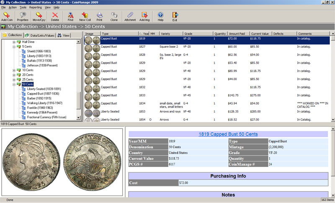Click the 1819 coin obverse image
The height and width of the screenshot is (203, 335).
[x=31, y=162]
